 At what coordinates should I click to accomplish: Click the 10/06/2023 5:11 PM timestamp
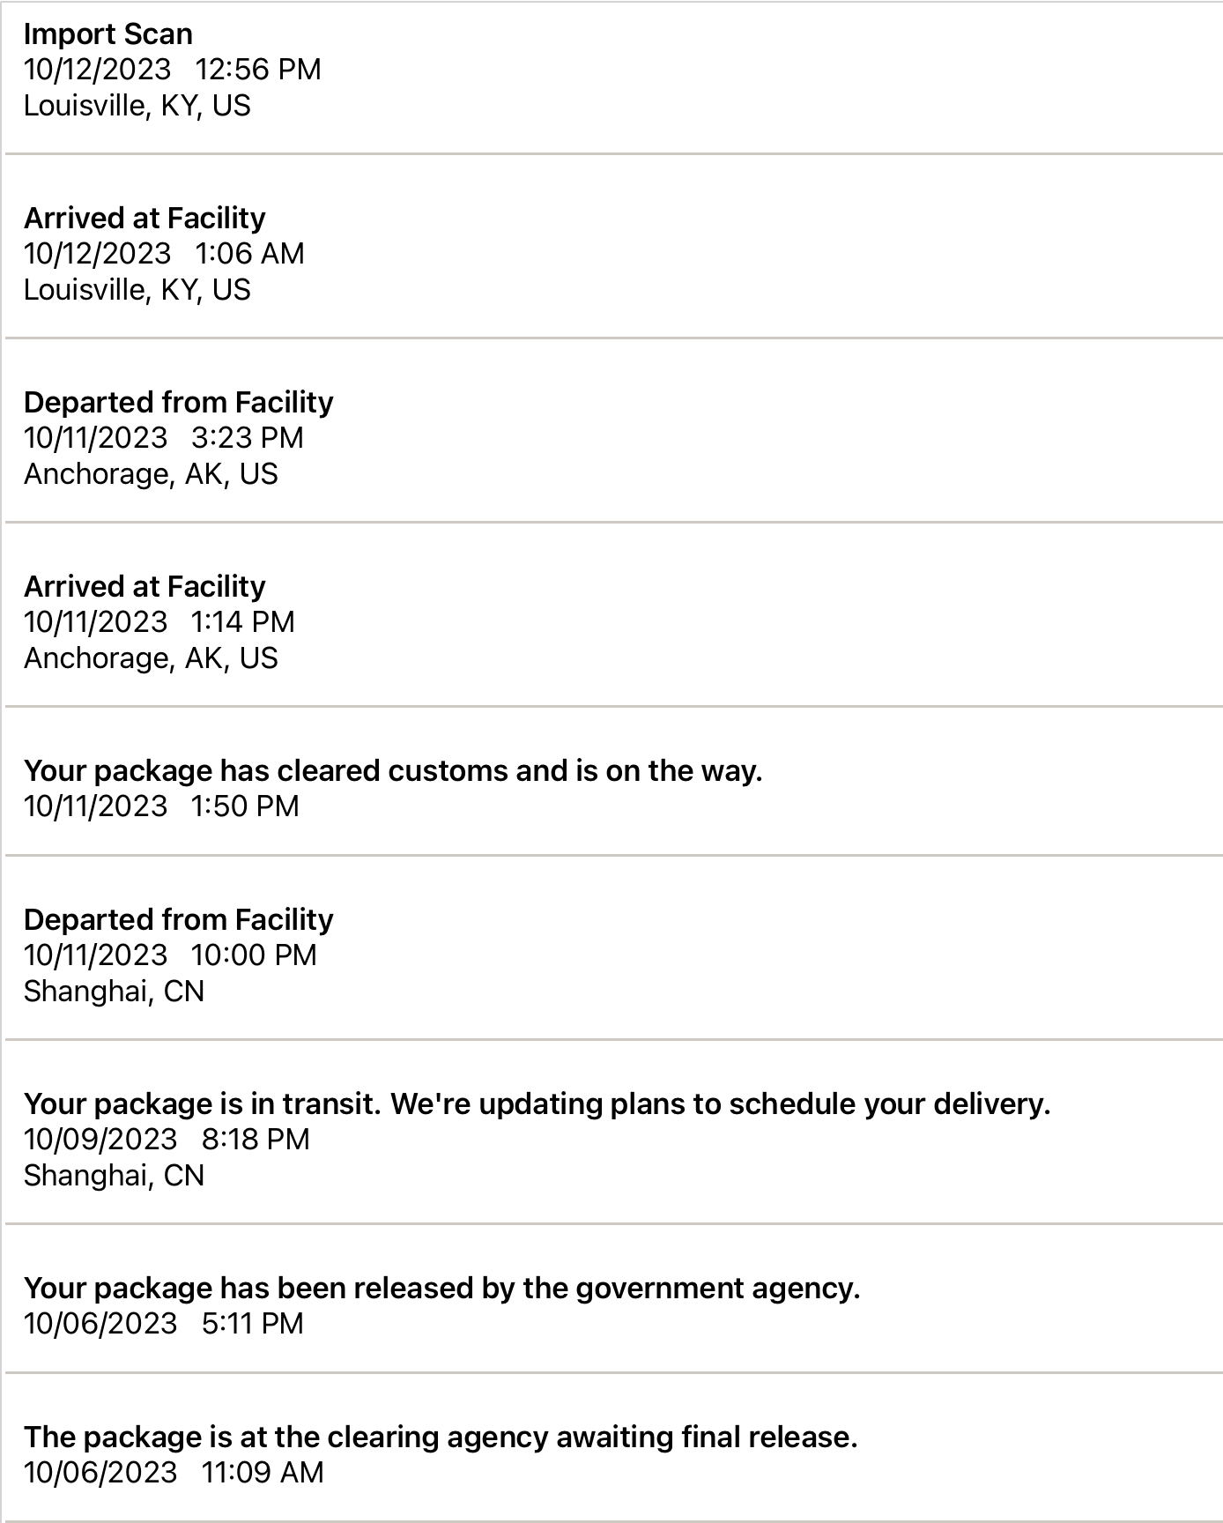click(x=163, y=1324)
